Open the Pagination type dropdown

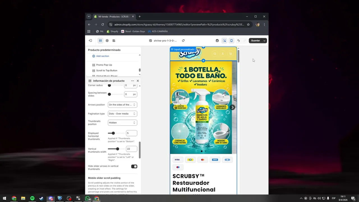pyautogui.click(x=122, y=114)
